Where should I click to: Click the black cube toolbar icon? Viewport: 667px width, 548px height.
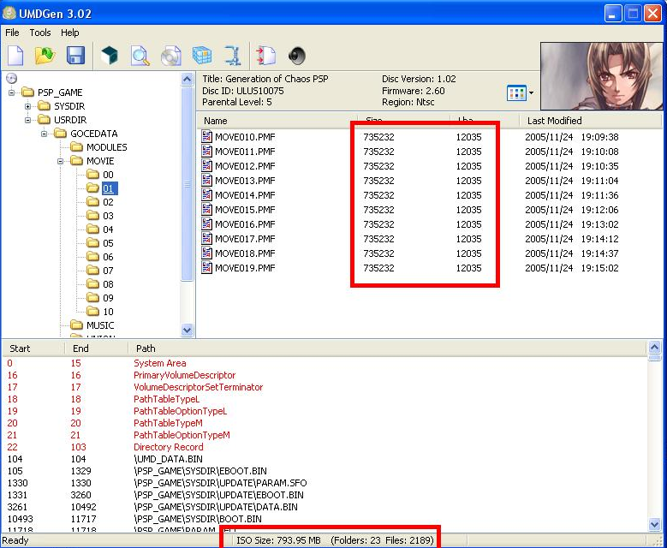pos(109,57)
